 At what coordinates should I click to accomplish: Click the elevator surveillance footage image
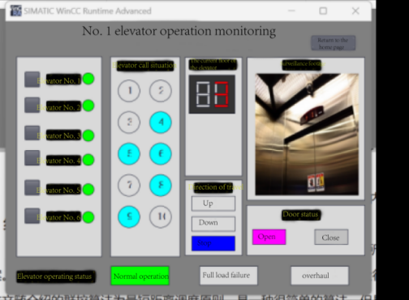pos(307,134)
